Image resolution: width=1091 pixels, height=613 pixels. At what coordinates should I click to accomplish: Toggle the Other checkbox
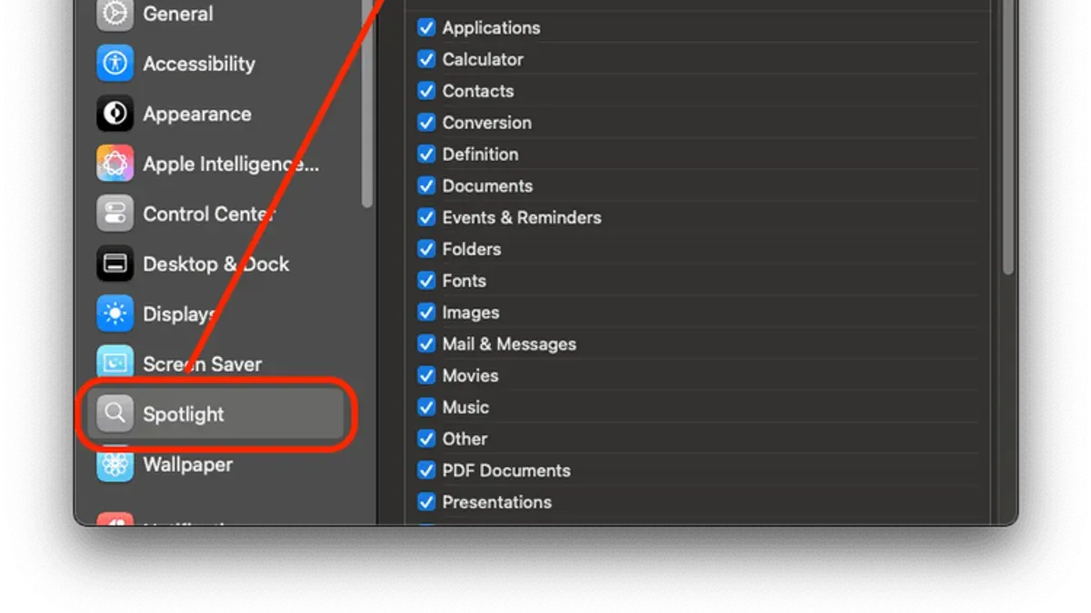426,439
